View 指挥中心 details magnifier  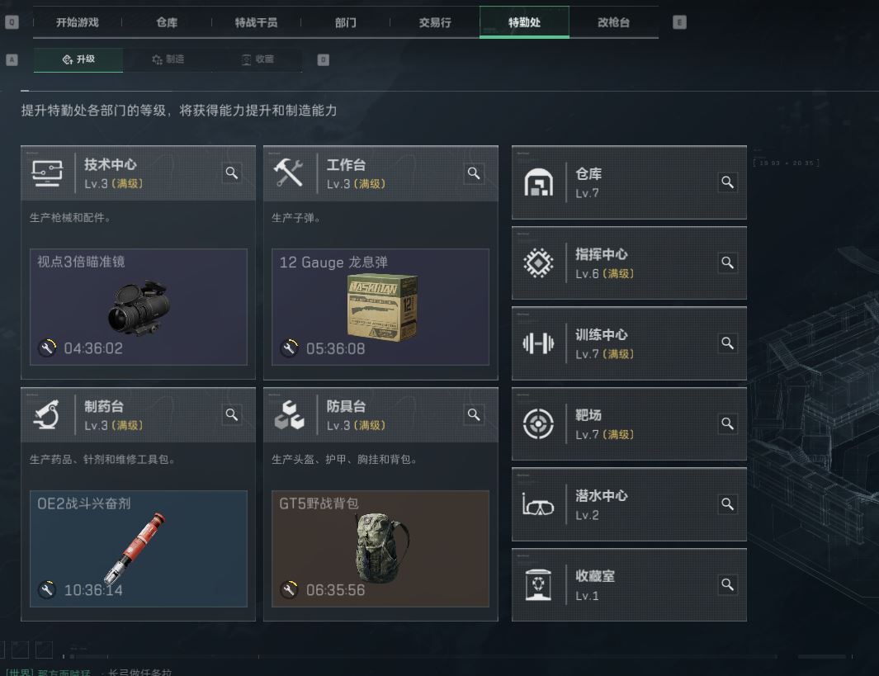point(727,262)
